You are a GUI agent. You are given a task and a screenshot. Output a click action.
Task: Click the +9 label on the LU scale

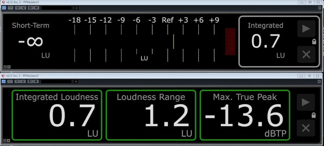pyautogui.click(x=214, y=20)
